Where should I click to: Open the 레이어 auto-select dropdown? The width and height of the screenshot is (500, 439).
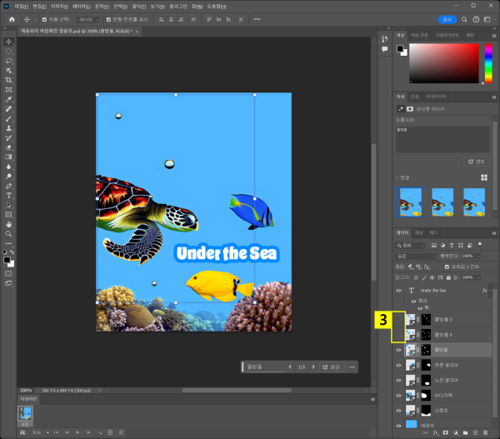(87, 18)
